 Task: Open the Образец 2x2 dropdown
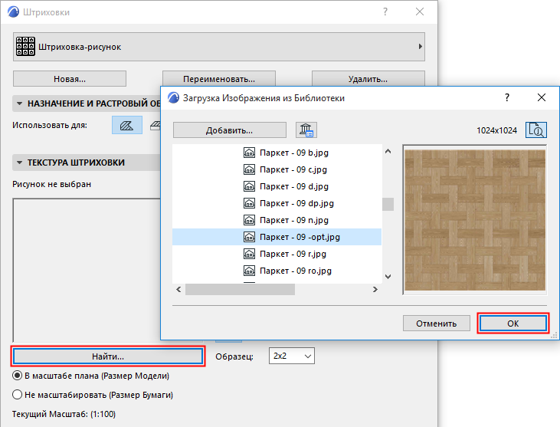click(x=291, y=356)
